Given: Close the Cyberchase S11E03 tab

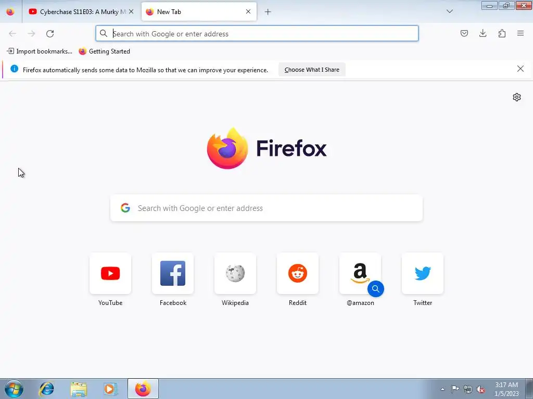Looking at the screenshot, I should tap(131, 11).
